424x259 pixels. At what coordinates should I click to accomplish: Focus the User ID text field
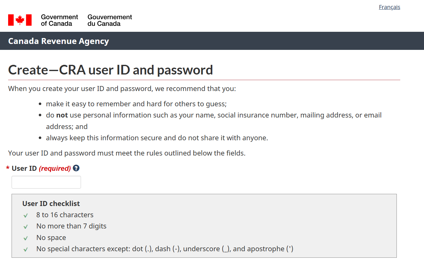(x=46, y=182)
